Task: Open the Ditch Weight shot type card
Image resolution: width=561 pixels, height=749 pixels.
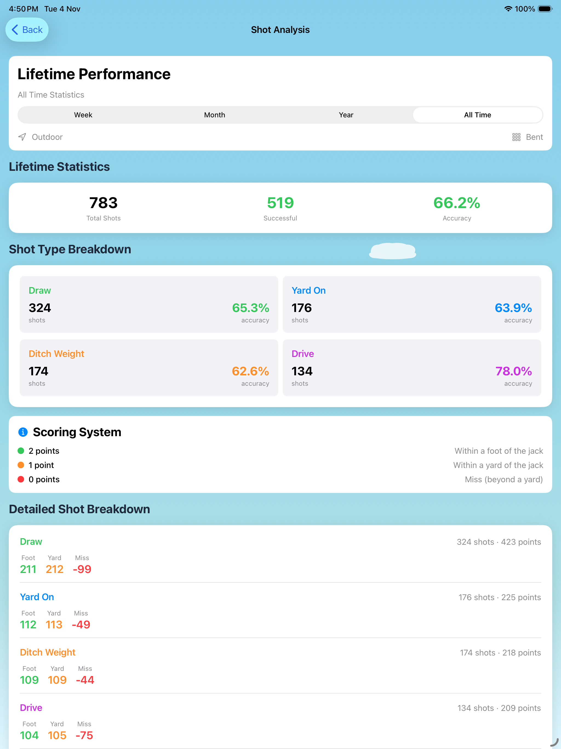Action: pos(149,368)
